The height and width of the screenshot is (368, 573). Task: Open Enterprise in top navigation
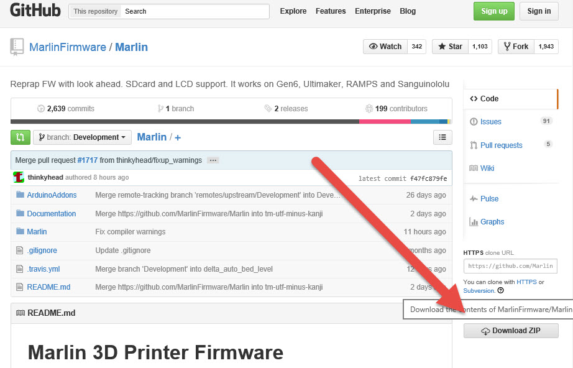coord(373,11)
